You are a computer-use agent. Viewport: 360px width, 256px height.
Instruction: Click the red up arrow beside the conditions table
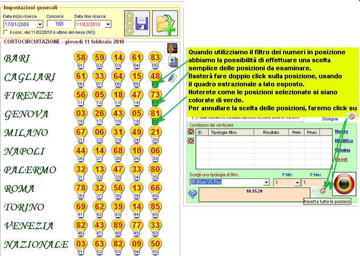pyautogui.click(x=191, y=132)
